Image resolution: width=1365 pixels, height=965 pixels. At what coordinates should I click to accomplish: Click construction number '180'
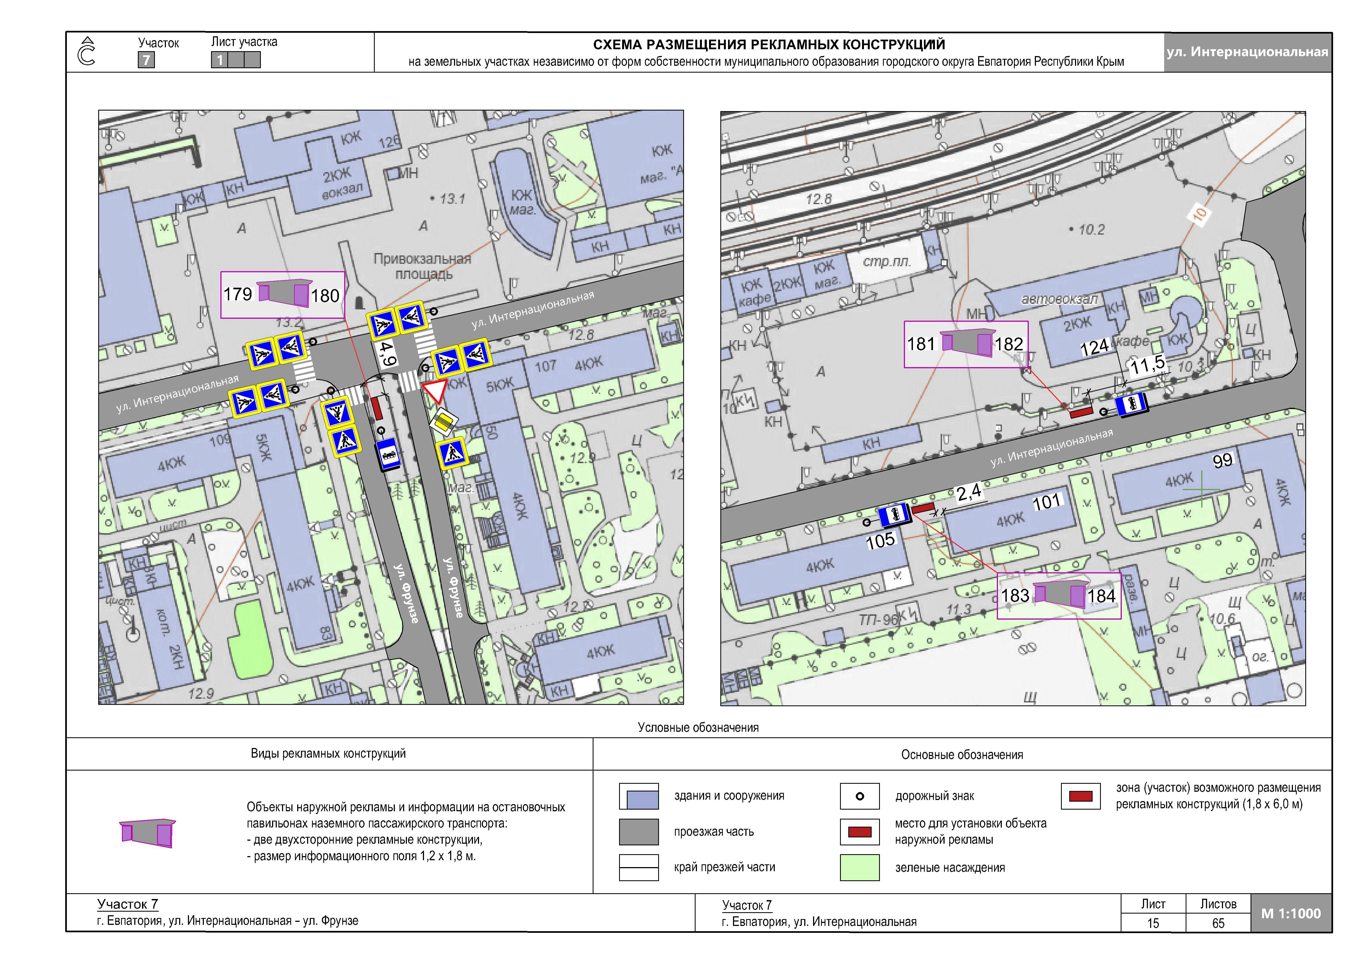325,296
